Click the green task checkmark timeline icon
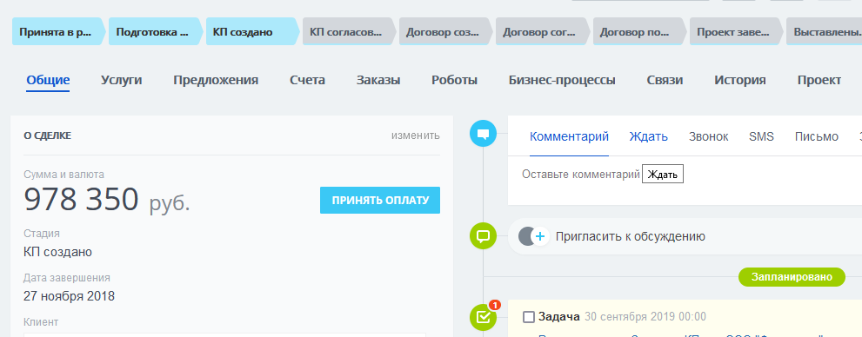 pyautogui.click(x=484, y=317)
